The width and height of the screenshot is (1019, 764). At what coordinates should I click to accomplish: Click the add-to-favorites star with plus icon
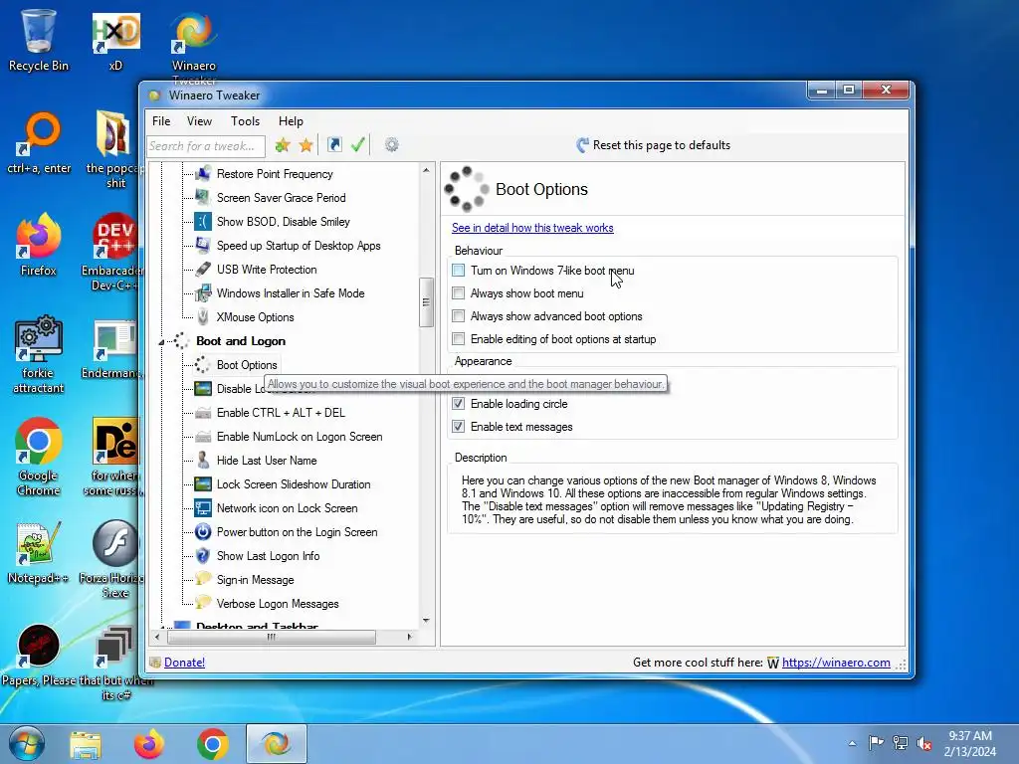[282, 145]
